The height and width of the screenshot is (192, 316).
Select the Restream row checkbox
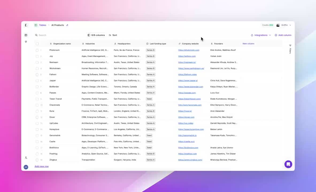(37, 62)
